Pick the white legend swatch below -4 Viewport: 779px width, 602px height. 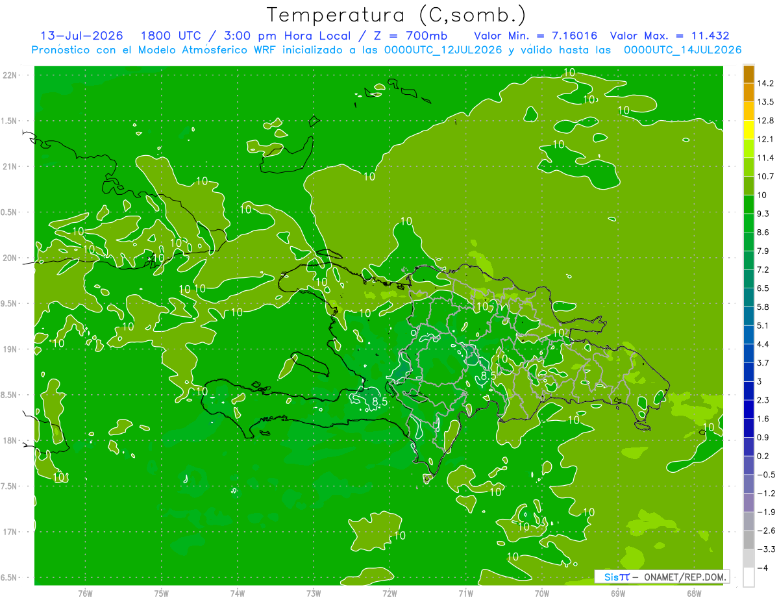748,577
